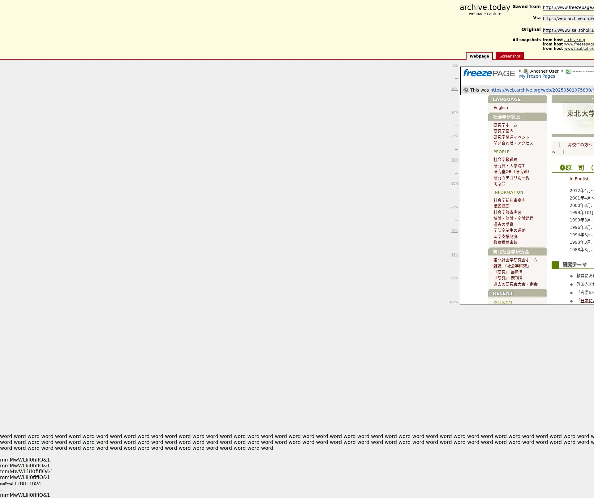Open the My Frozen Pages link
Viewport: 594px width, 498px height.
[537, 76]
